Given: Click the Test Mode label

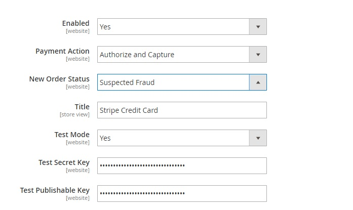Looking at the screenshot, I should point(72,135).
